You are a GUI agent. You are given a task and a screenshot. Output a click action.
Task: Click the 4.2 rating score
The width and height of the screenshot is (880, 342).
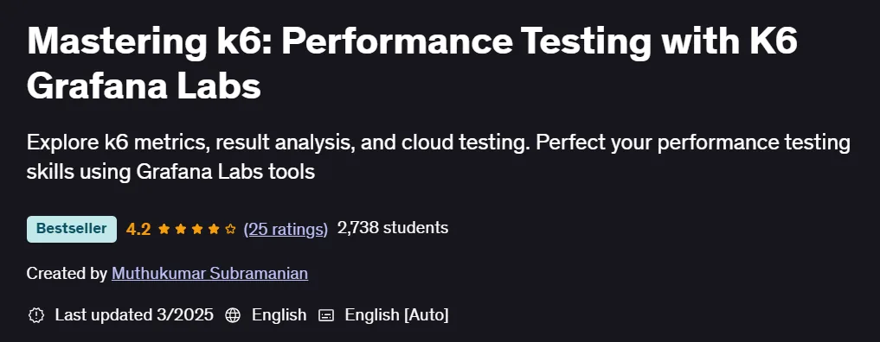tap(138, 229)
